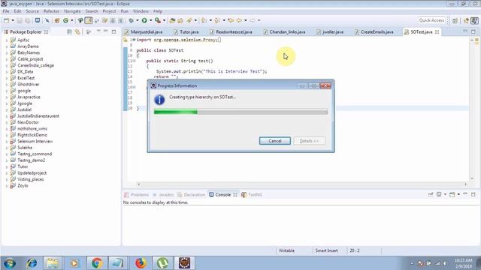
Task: Switch to the Tutor.java editor tab
Action: pyautogui.click(x=186, y=31)
